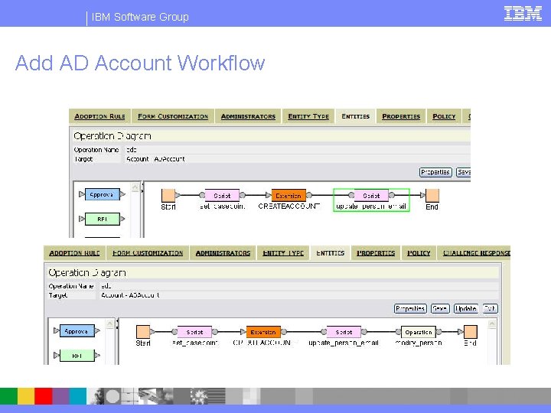Open Form Customization tab in lower panel

(148, 253)
